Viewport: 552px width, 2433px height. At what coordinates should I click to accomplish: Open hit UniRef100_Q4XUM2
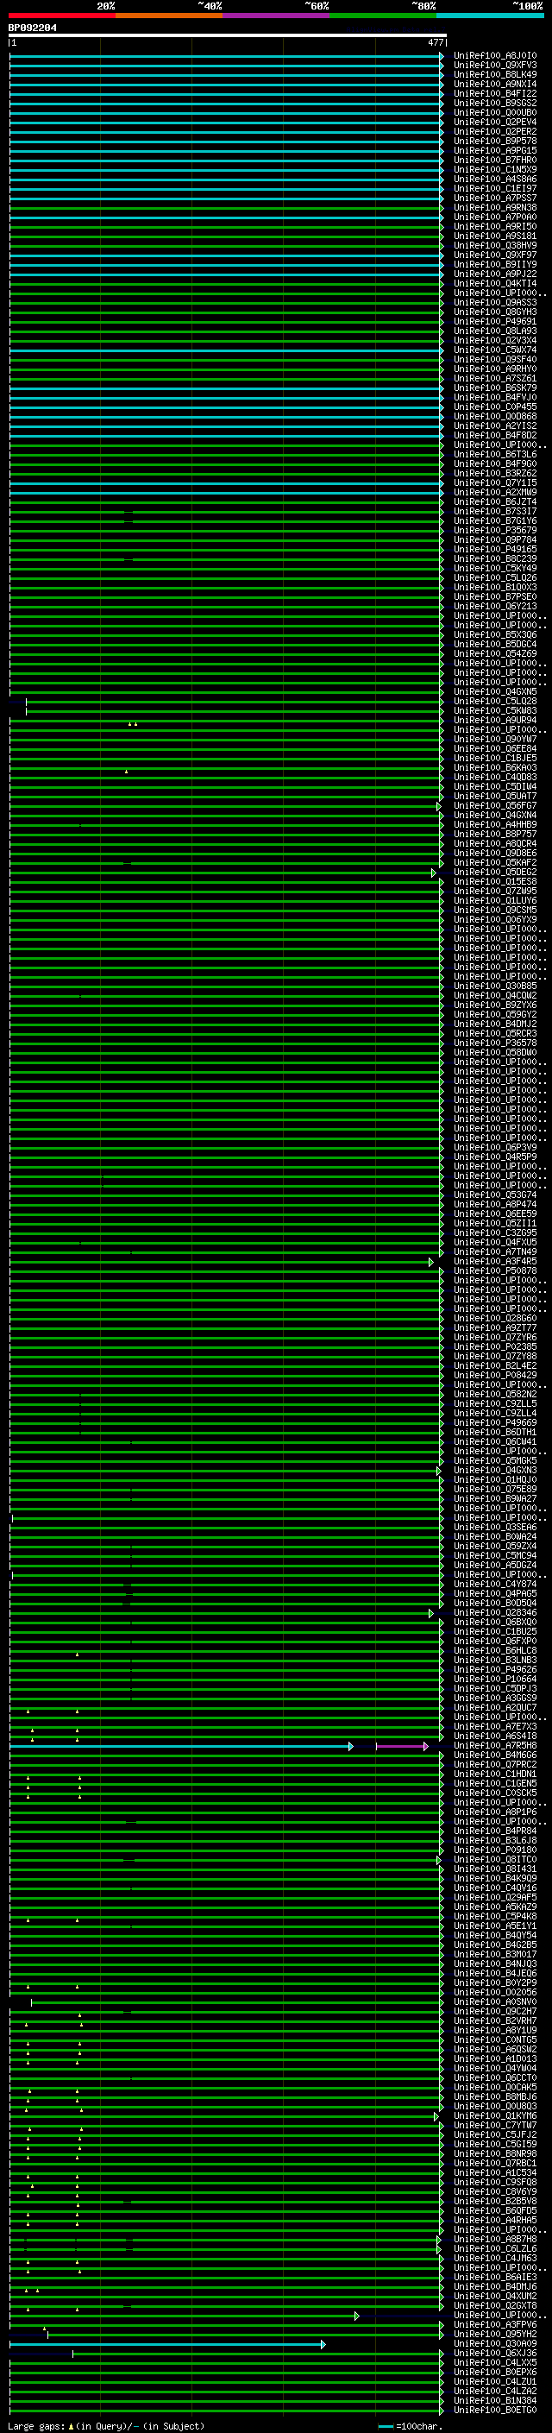495,2296
